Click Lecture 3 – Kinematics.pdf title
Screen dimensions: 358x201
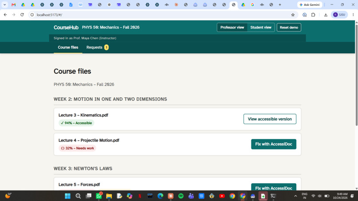[x=84, y=115]
